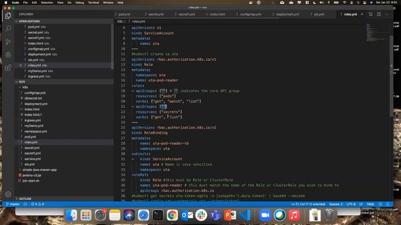Open the LF end-of-line selector

point(361,204)
